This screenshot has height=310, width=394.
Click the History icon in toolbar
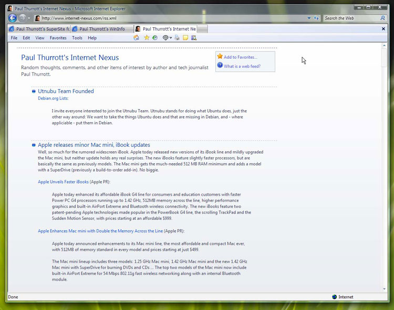[155, 38]
